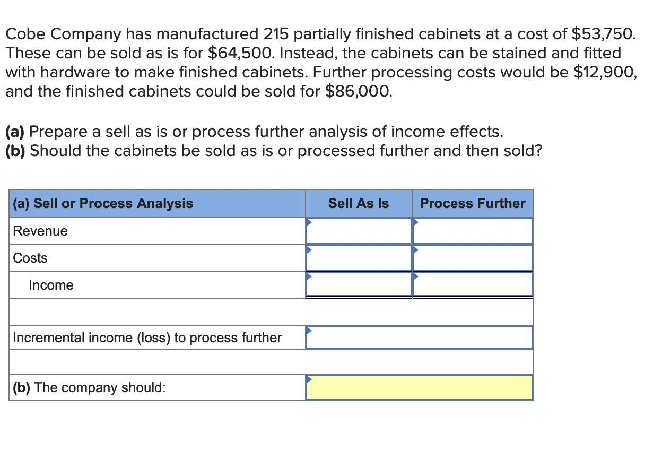Viewport: 662px width, 450px height.
Task: Click the blue marker on Costs Process Further cell
Action: point(415,248)
